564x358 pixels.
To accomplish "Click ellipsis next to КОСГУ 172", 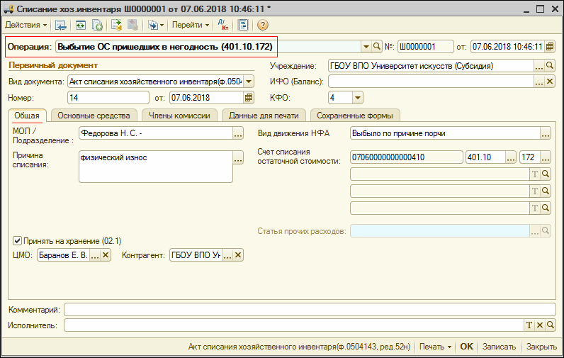I will coord(546,157).
